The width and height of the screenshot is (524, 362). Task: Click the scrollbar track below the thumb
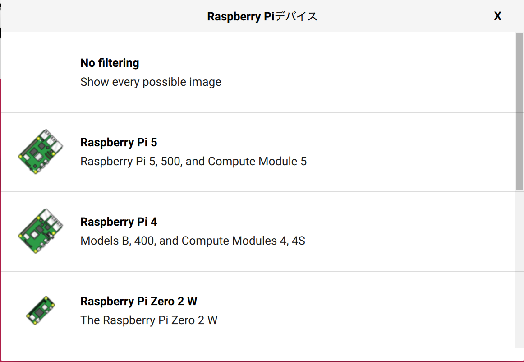pos(519,271)
